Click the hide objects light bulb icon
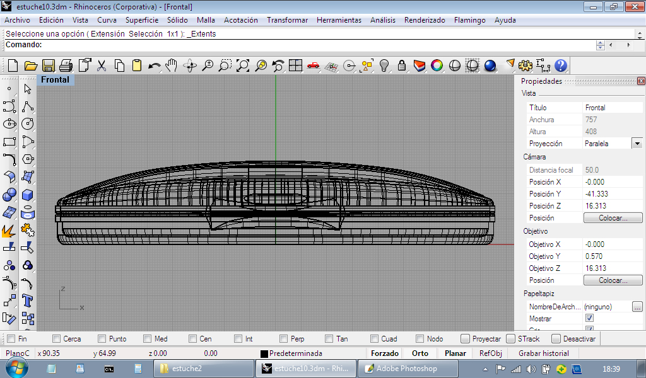 coord(384,66)
